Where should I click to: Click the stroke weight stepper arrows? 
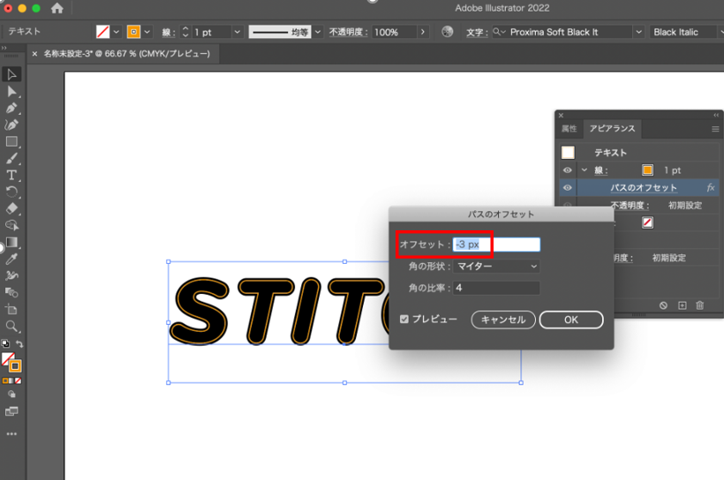click(x=185, y=32)
